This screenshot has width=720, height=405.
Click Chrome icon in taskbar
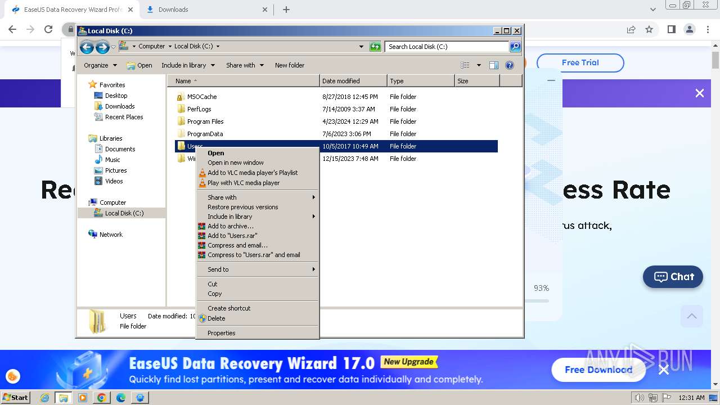coord(102,398)
